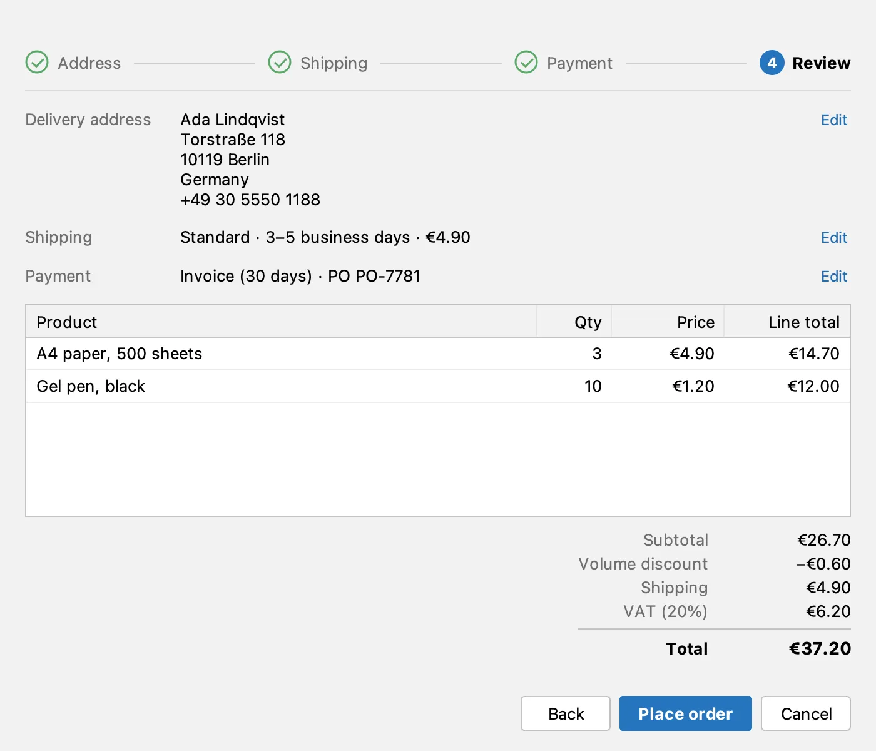Click the Line total column header
This screenshot has width=876, height=751.
(x=787, y=322)
